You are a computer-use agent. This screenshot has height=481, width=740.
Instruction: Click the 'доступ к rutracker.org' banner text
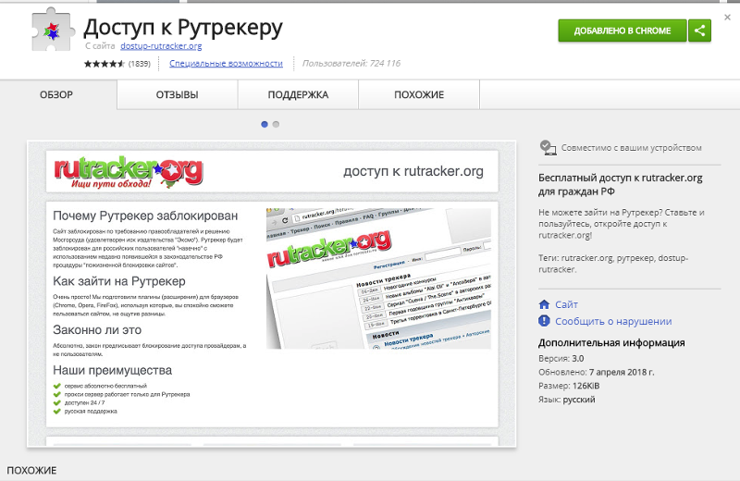pyautogui.click(x=413, y=171)
